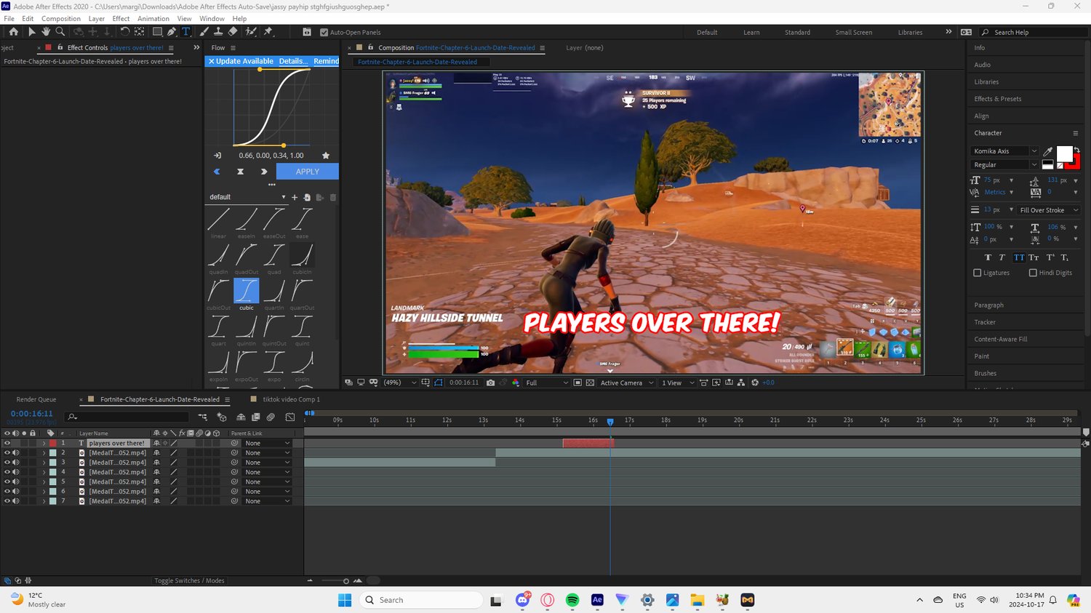Open the Effect menu
Screen dimensions: 1091x613
click(121, 18)
